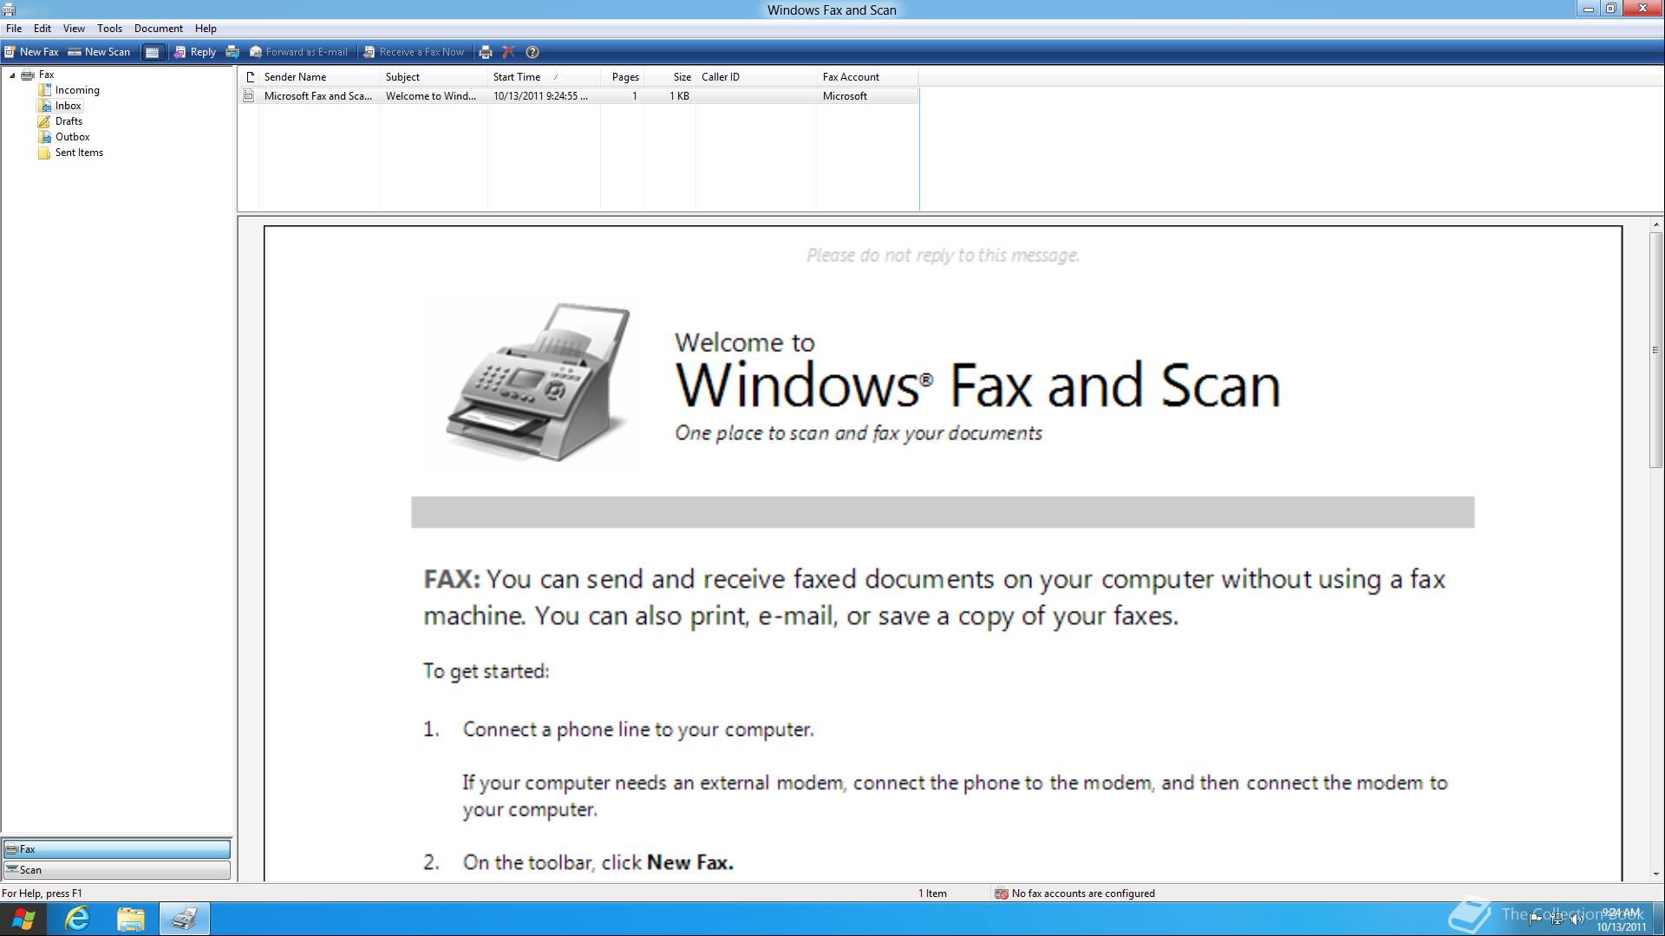Click the application icon in title bar
Screen dimensions: 1665x936
(9, 10)
